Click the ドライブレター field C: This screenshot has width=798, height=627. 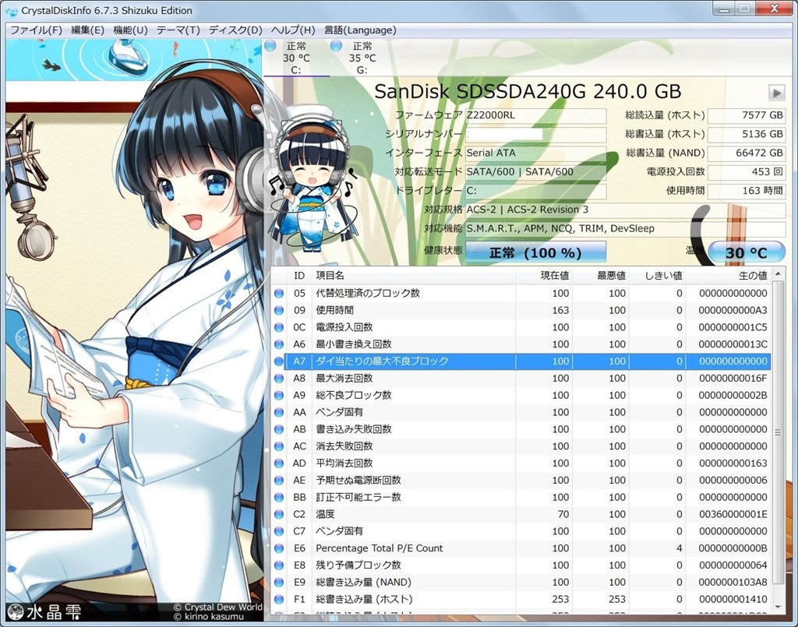[535, 191]
